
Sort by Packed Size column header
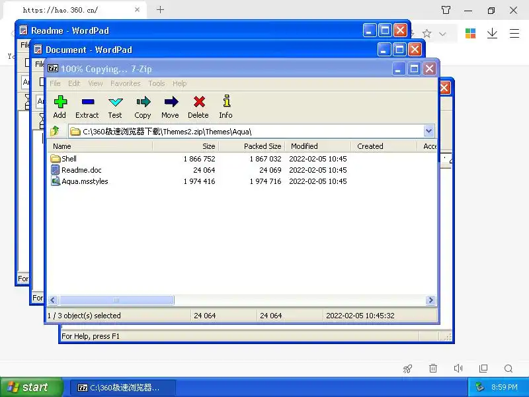(x=252, y=146)
